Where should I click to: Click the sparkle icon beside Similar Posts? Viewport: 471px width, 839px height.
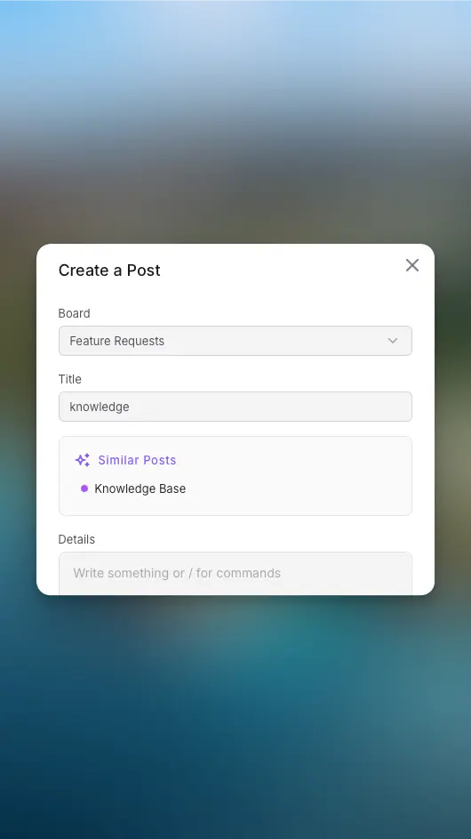coord(83,460)
